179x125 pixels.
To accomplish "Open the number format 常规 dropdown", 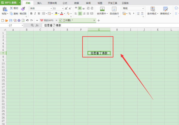I will click(x=143, y=8).
